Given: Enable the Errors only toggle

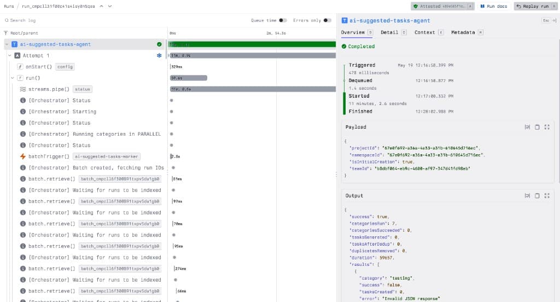Looking at the screenshot, I should click(328, 20).
